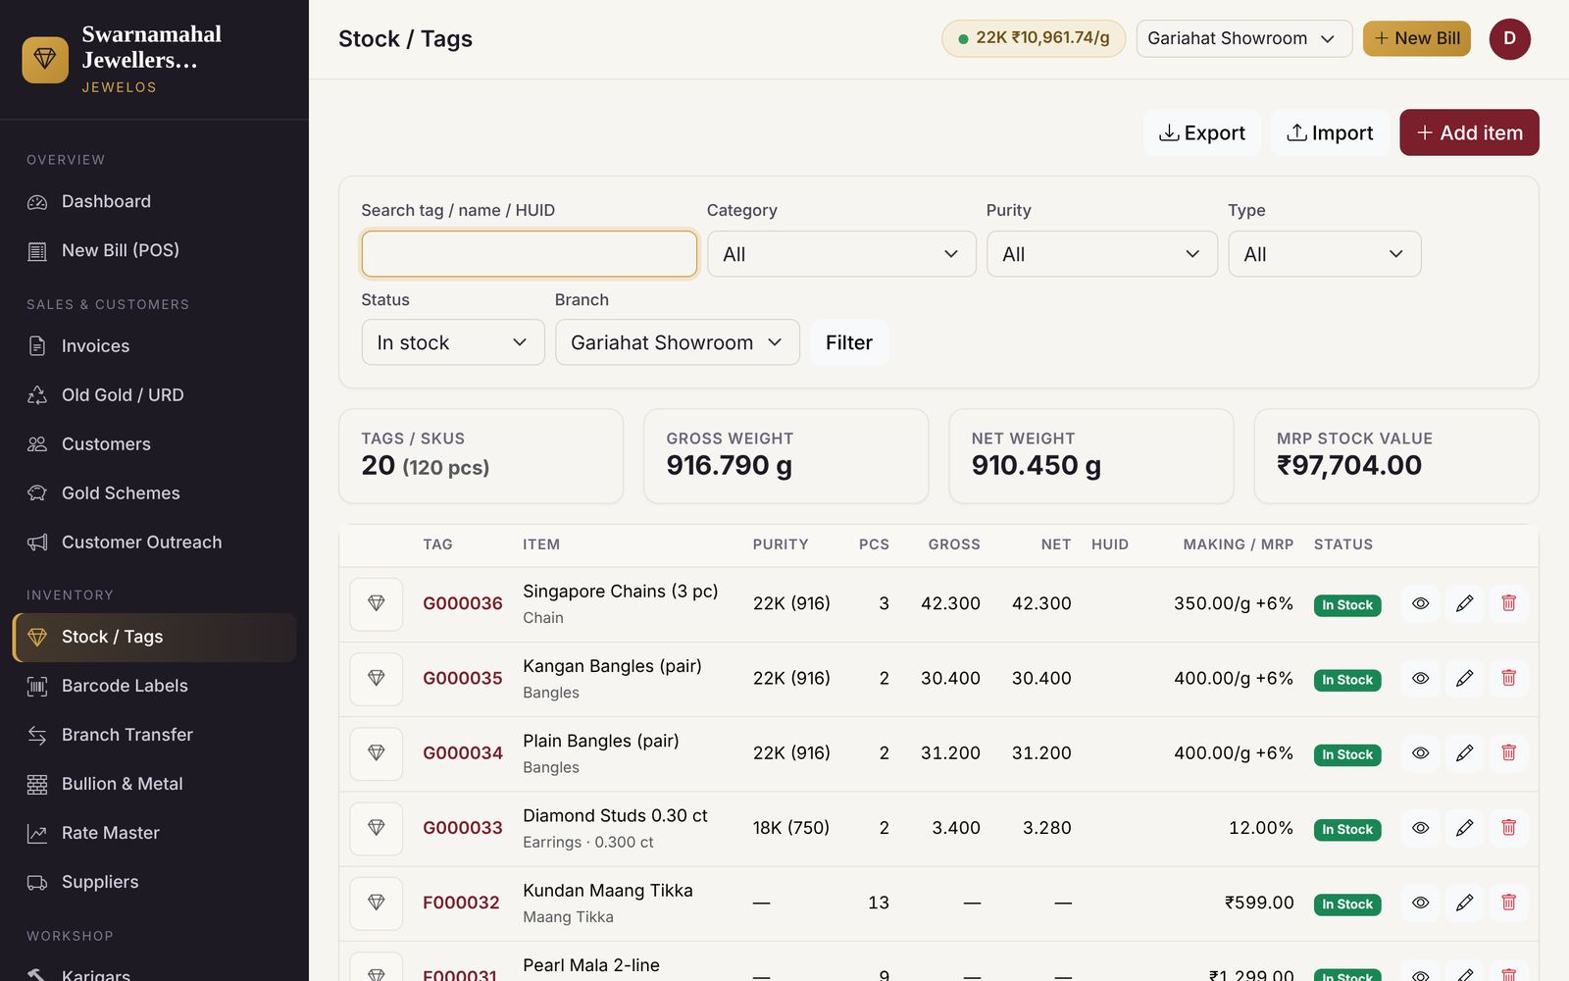The width and height of the screenshot is (1569, 981).
Task: Import stock items
Action: pos(1330,132)
